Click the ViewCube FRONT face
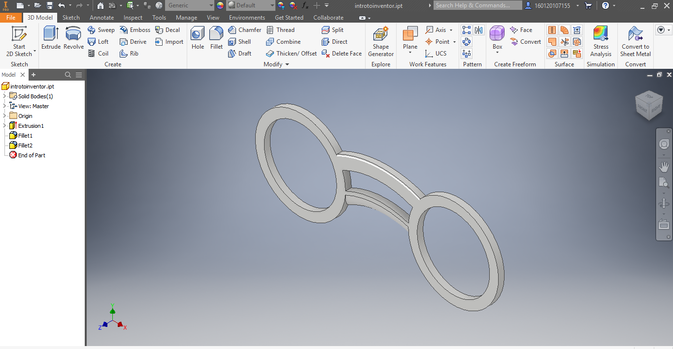The height and width of the screenshot is (349, 673). point(643,108)
